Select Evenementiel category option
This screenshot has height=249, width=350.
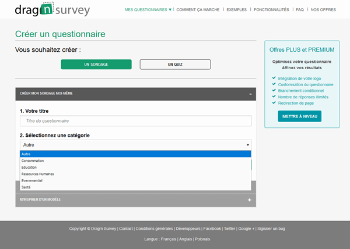tap(135, 180)
